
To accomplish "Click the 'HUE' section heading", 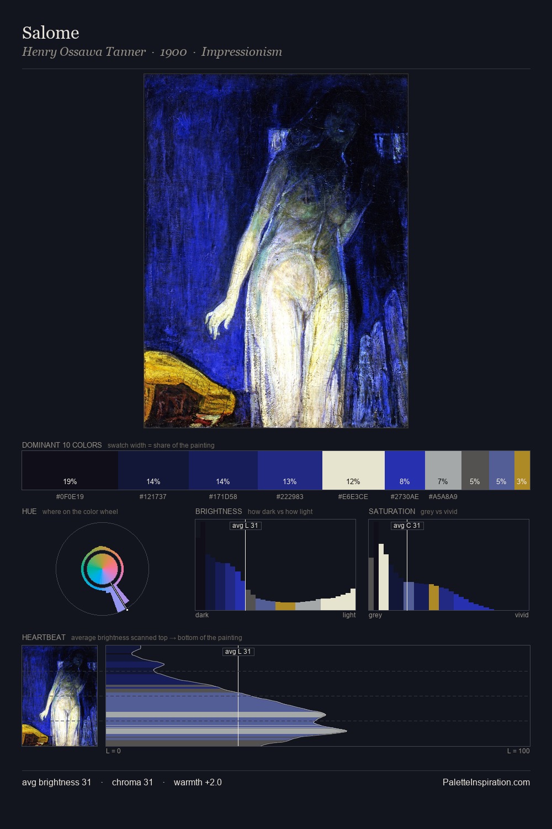I will [x=29, y=511].
